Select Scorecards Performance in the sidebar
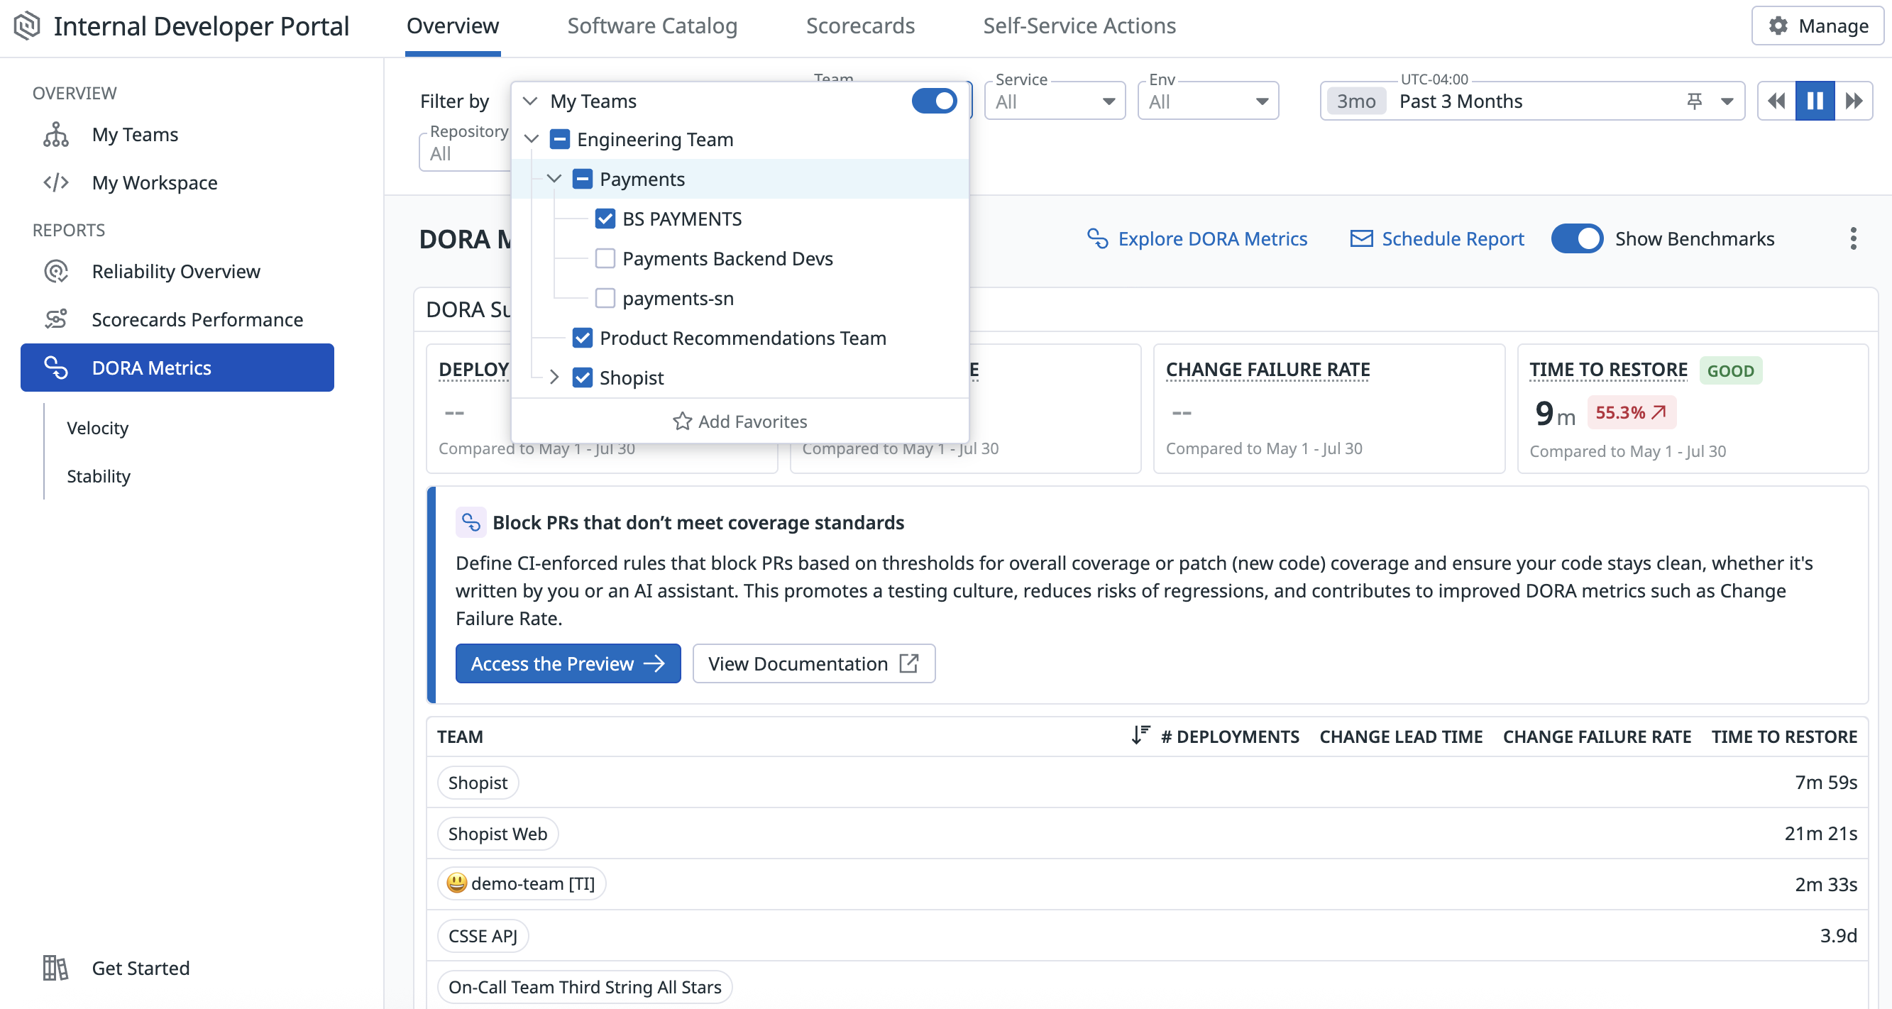The height and width of the screenshot is (1009, 1892). (197, 319)
